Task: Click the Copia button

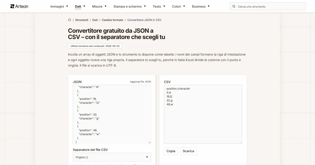Action: [x=171, y=151]
